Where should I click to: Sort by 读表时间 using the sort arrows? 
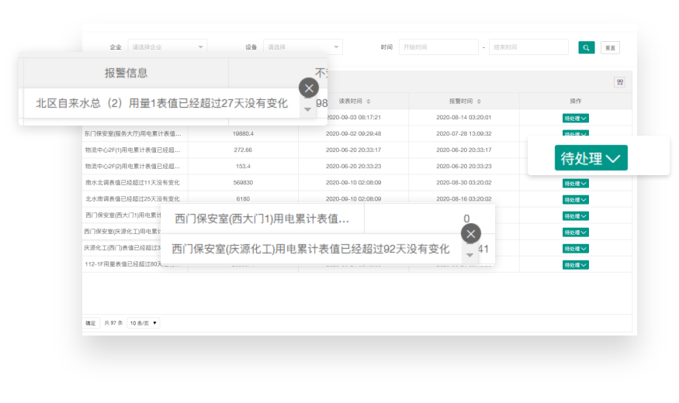pos(369,102)
